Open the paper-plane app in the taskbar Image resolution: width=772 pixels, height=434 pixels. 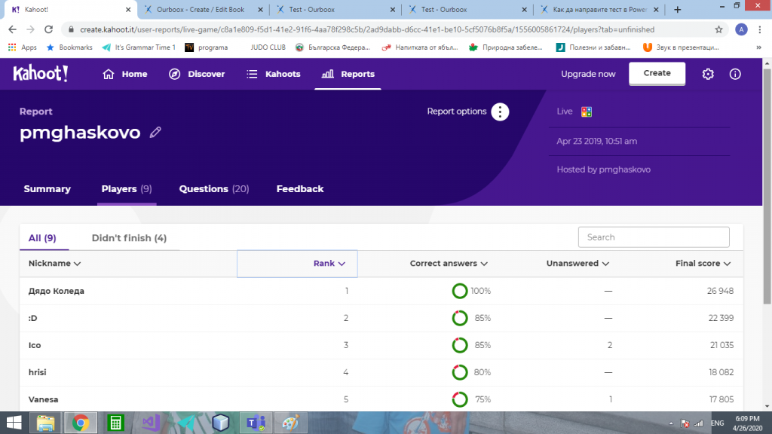coord(185,423)
